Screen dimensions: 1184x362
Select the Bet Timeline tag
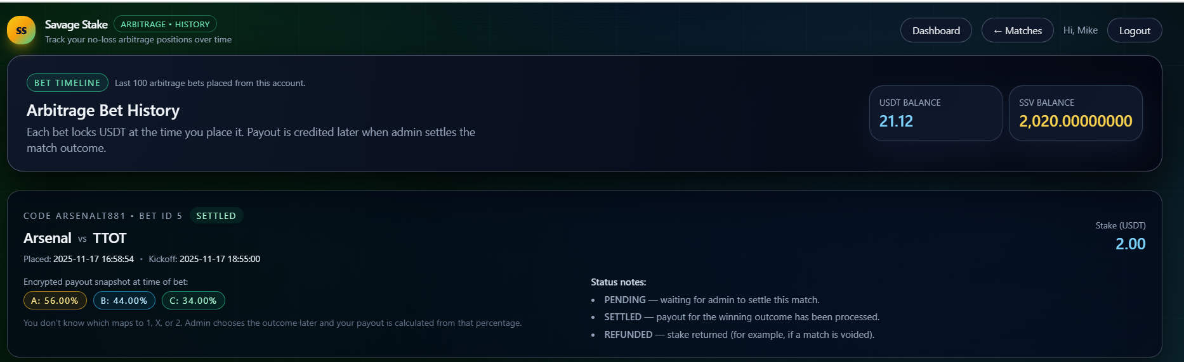67,83
